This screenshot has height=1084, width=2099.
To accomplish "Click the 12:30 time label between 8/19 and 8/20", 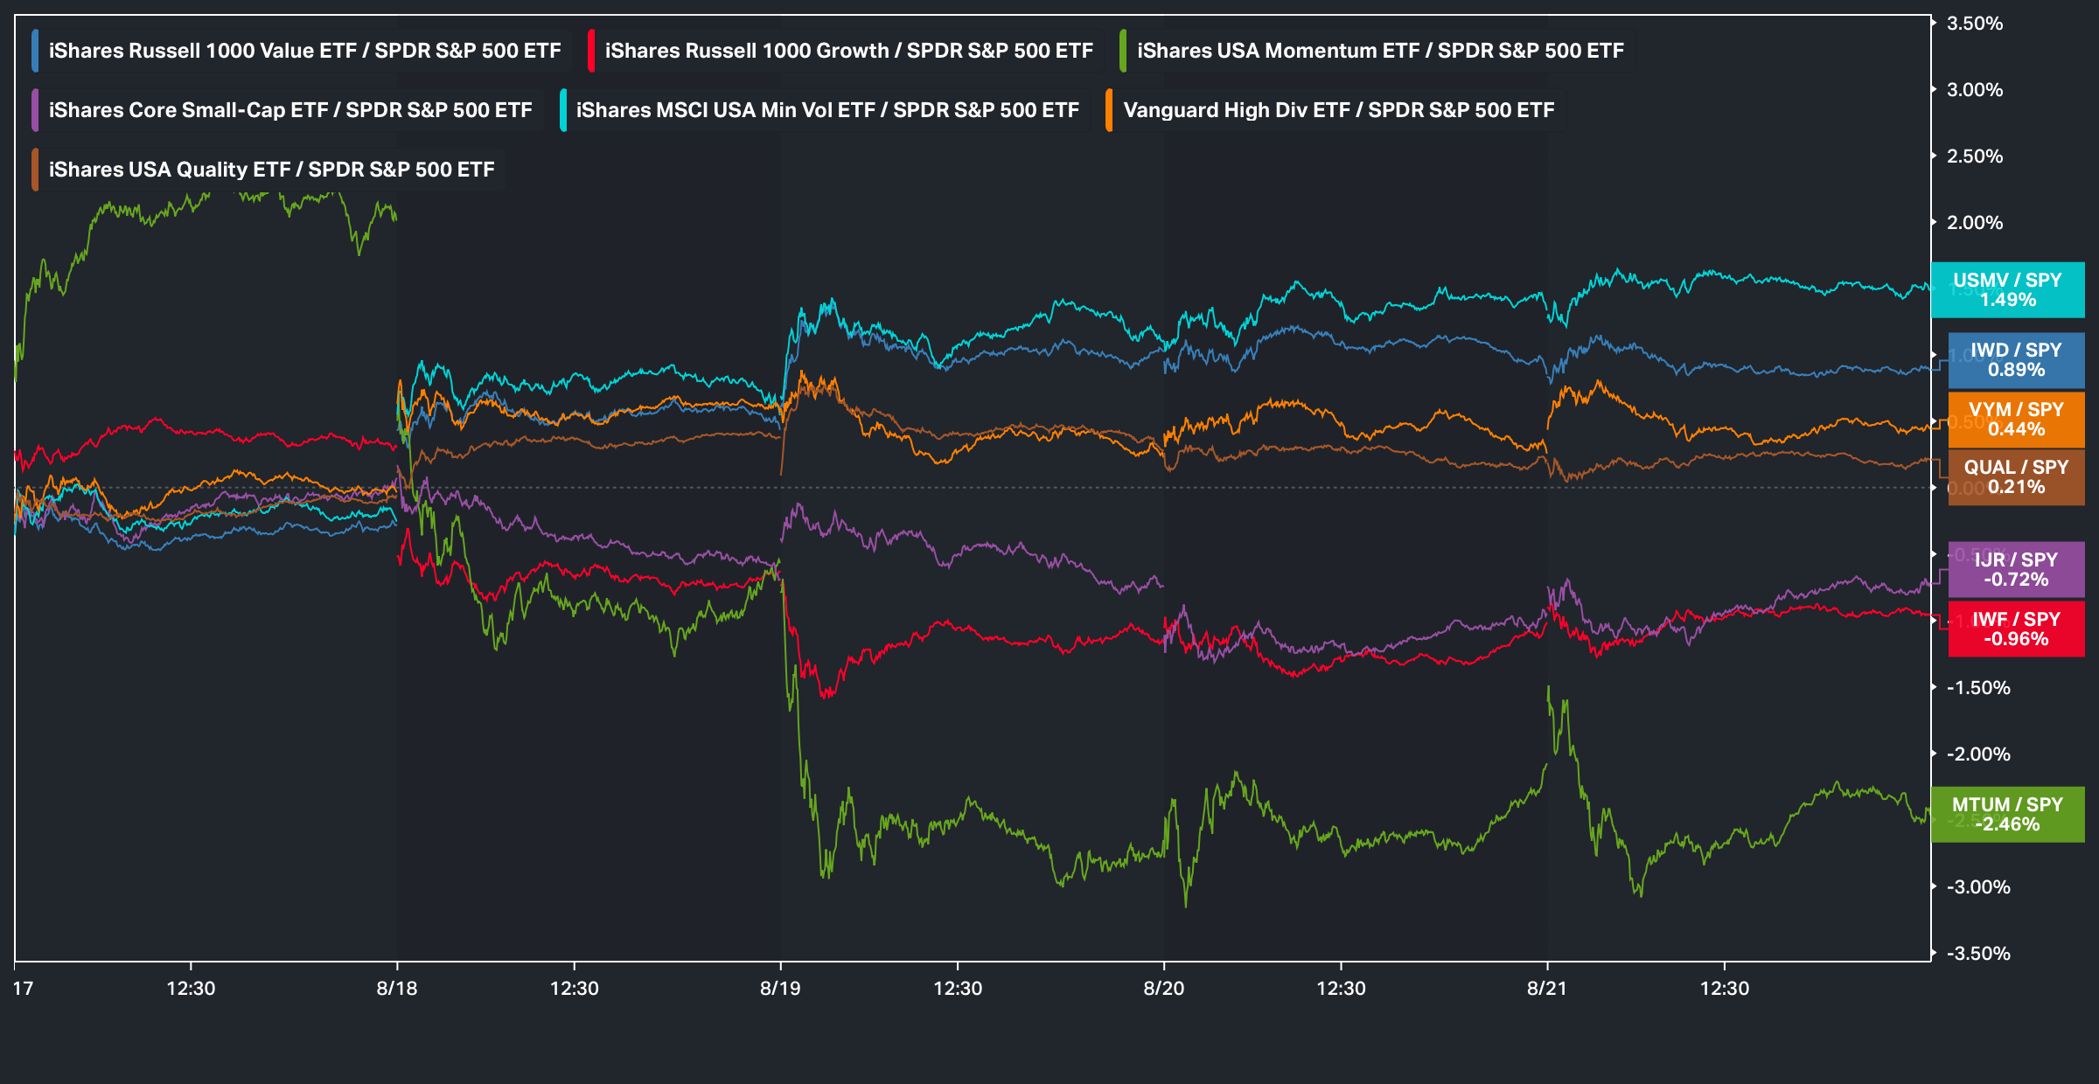I will (958, 989).
